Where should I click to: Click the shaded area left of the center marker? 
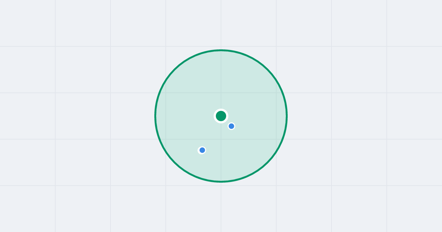[184, 116]
